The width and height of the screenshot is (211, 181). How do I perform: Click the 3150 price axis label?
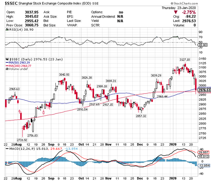202,59
